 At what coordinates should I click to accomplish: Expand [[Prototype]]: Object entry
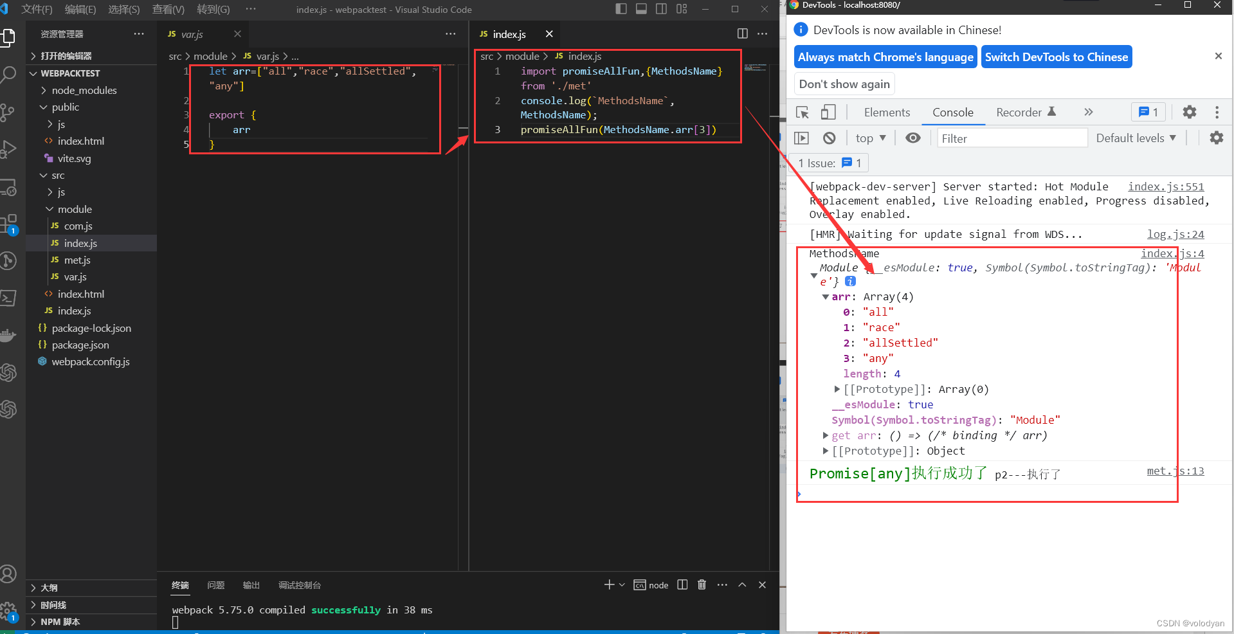tap(825, 451)
